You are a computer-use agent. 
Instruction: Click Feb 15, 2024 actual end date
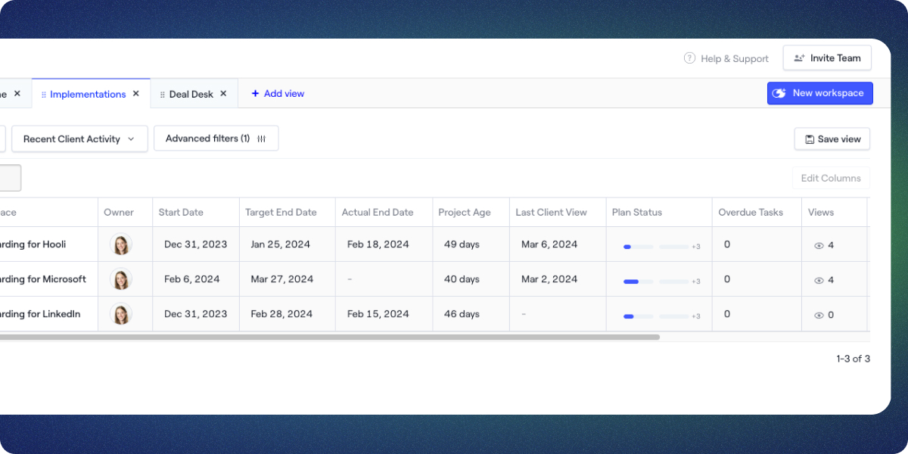click(x=378, y=314)
